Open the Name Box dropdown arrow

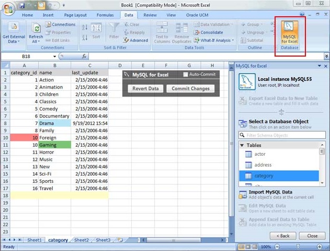click(x=54, y=56)
